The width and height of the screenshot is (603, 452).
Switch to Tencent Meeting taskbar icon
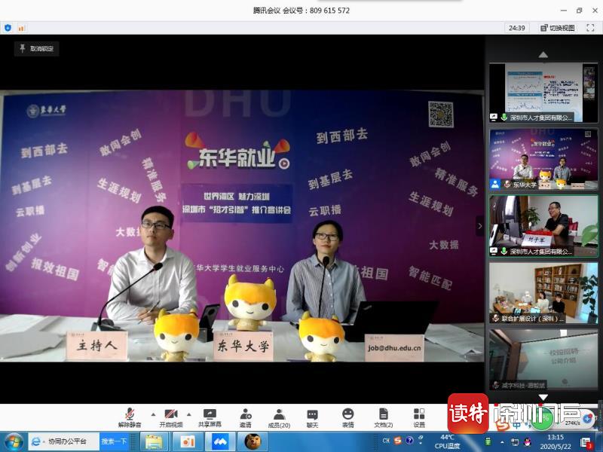click(219, 441)
